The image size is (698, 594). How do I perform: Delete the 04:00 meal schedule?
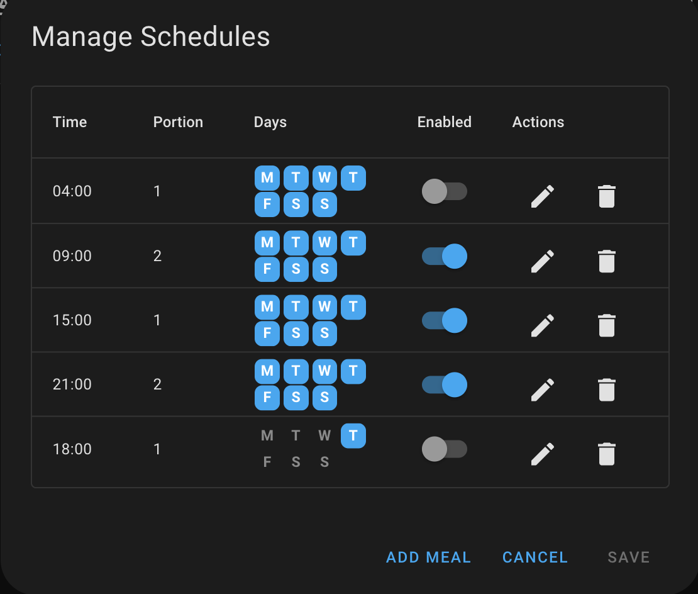point(606,196)
